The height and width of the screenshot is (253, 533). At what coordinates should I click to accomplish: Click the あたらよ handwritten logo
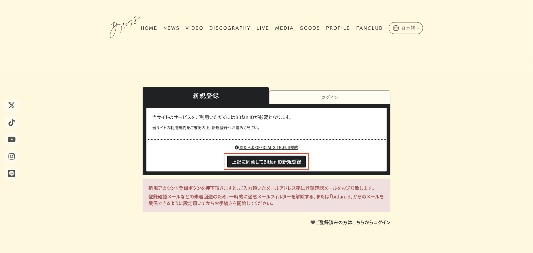coord(125,27)
